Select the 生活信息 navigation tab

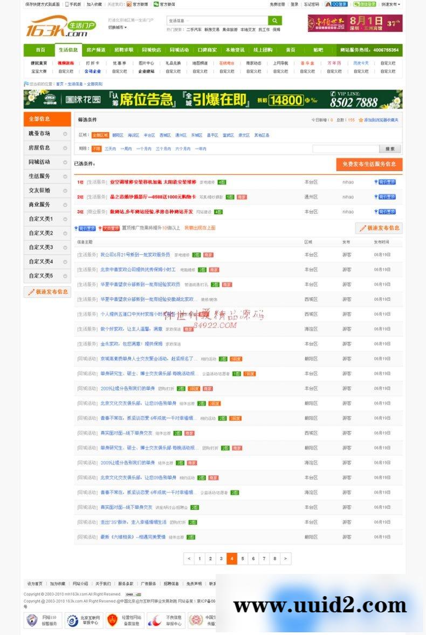68,50
